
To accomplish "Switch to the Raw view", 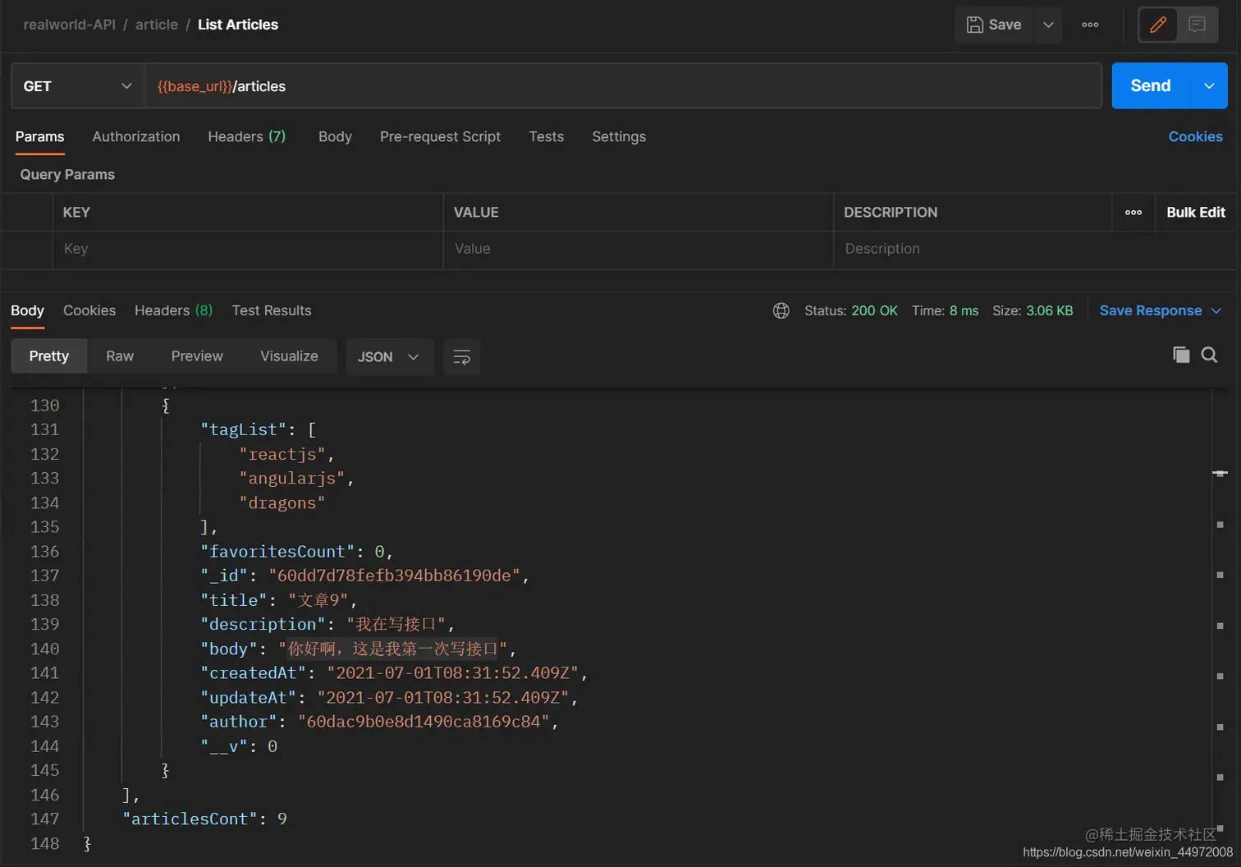I will pyautogui.click(x=120, y=356).
